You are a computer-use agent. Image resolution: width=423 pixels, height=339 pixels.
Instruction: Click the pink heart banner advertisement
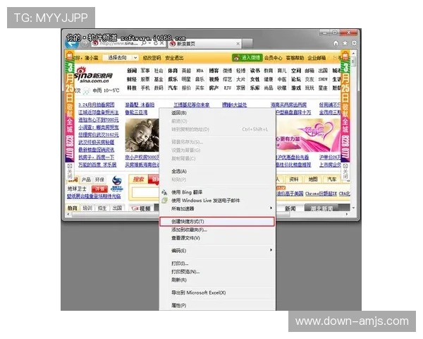click(307, 135)
